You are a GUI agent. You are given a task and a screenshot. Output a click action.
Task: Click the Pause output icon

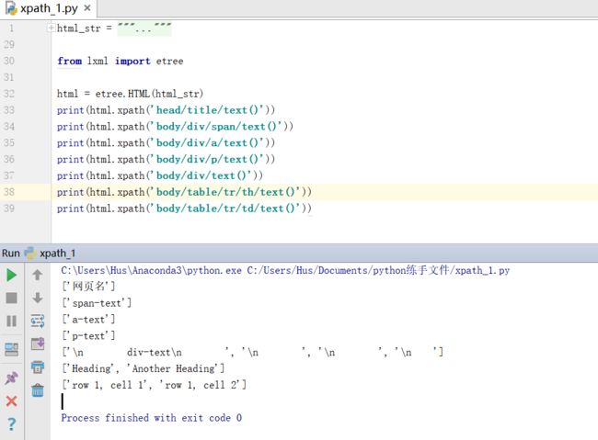pyautogui.click(x=11, y=322)
